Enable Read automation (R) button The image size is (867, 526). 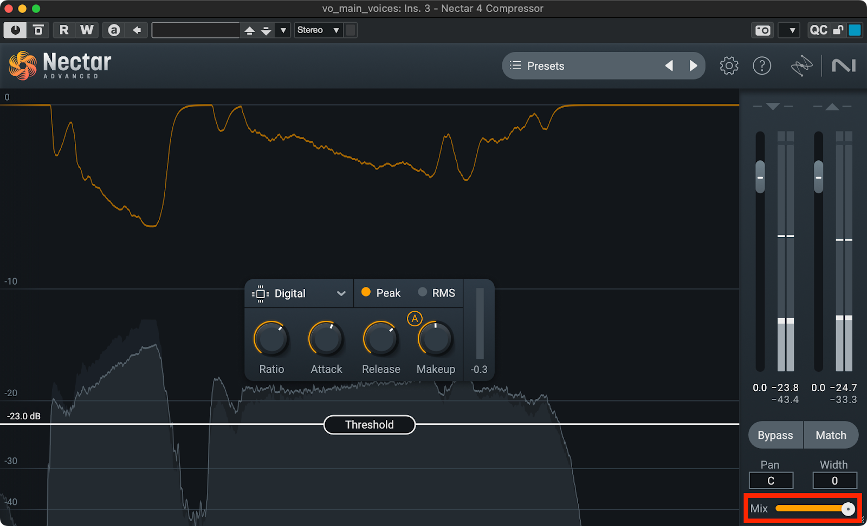64,30
